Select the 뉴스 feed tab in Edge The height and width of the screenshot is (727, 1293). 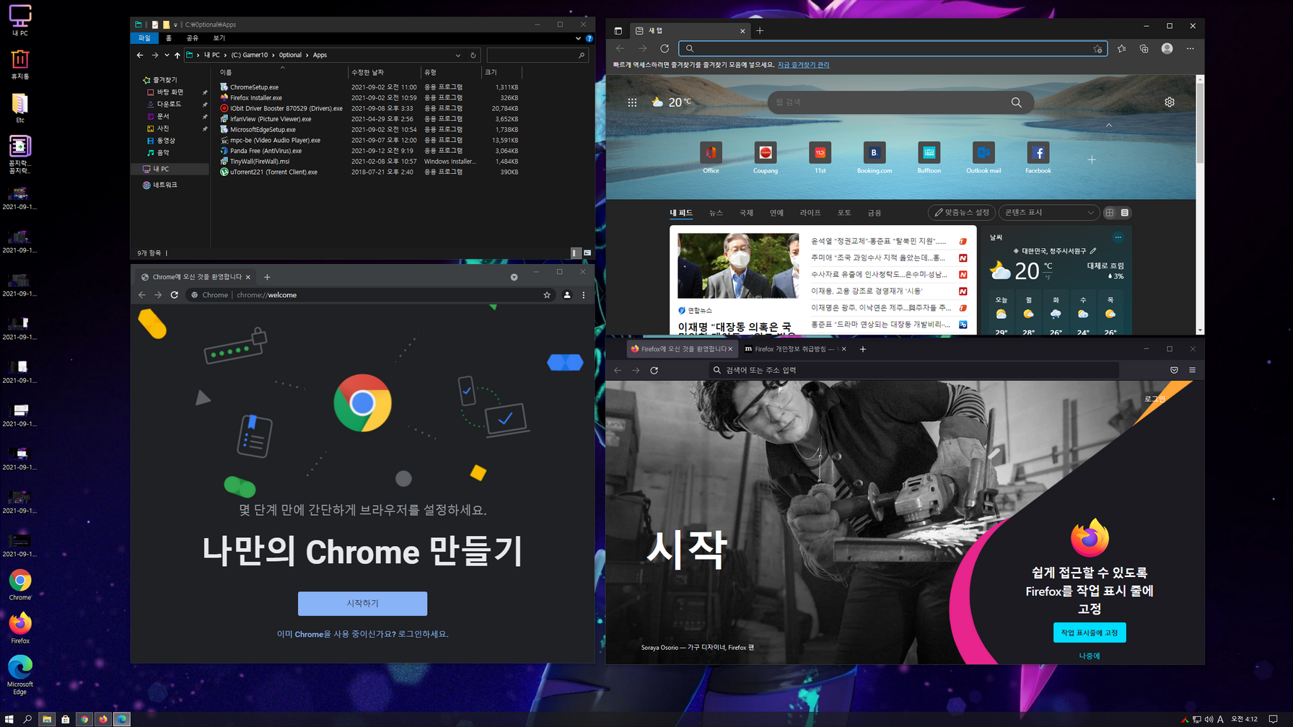click(716, 213)
